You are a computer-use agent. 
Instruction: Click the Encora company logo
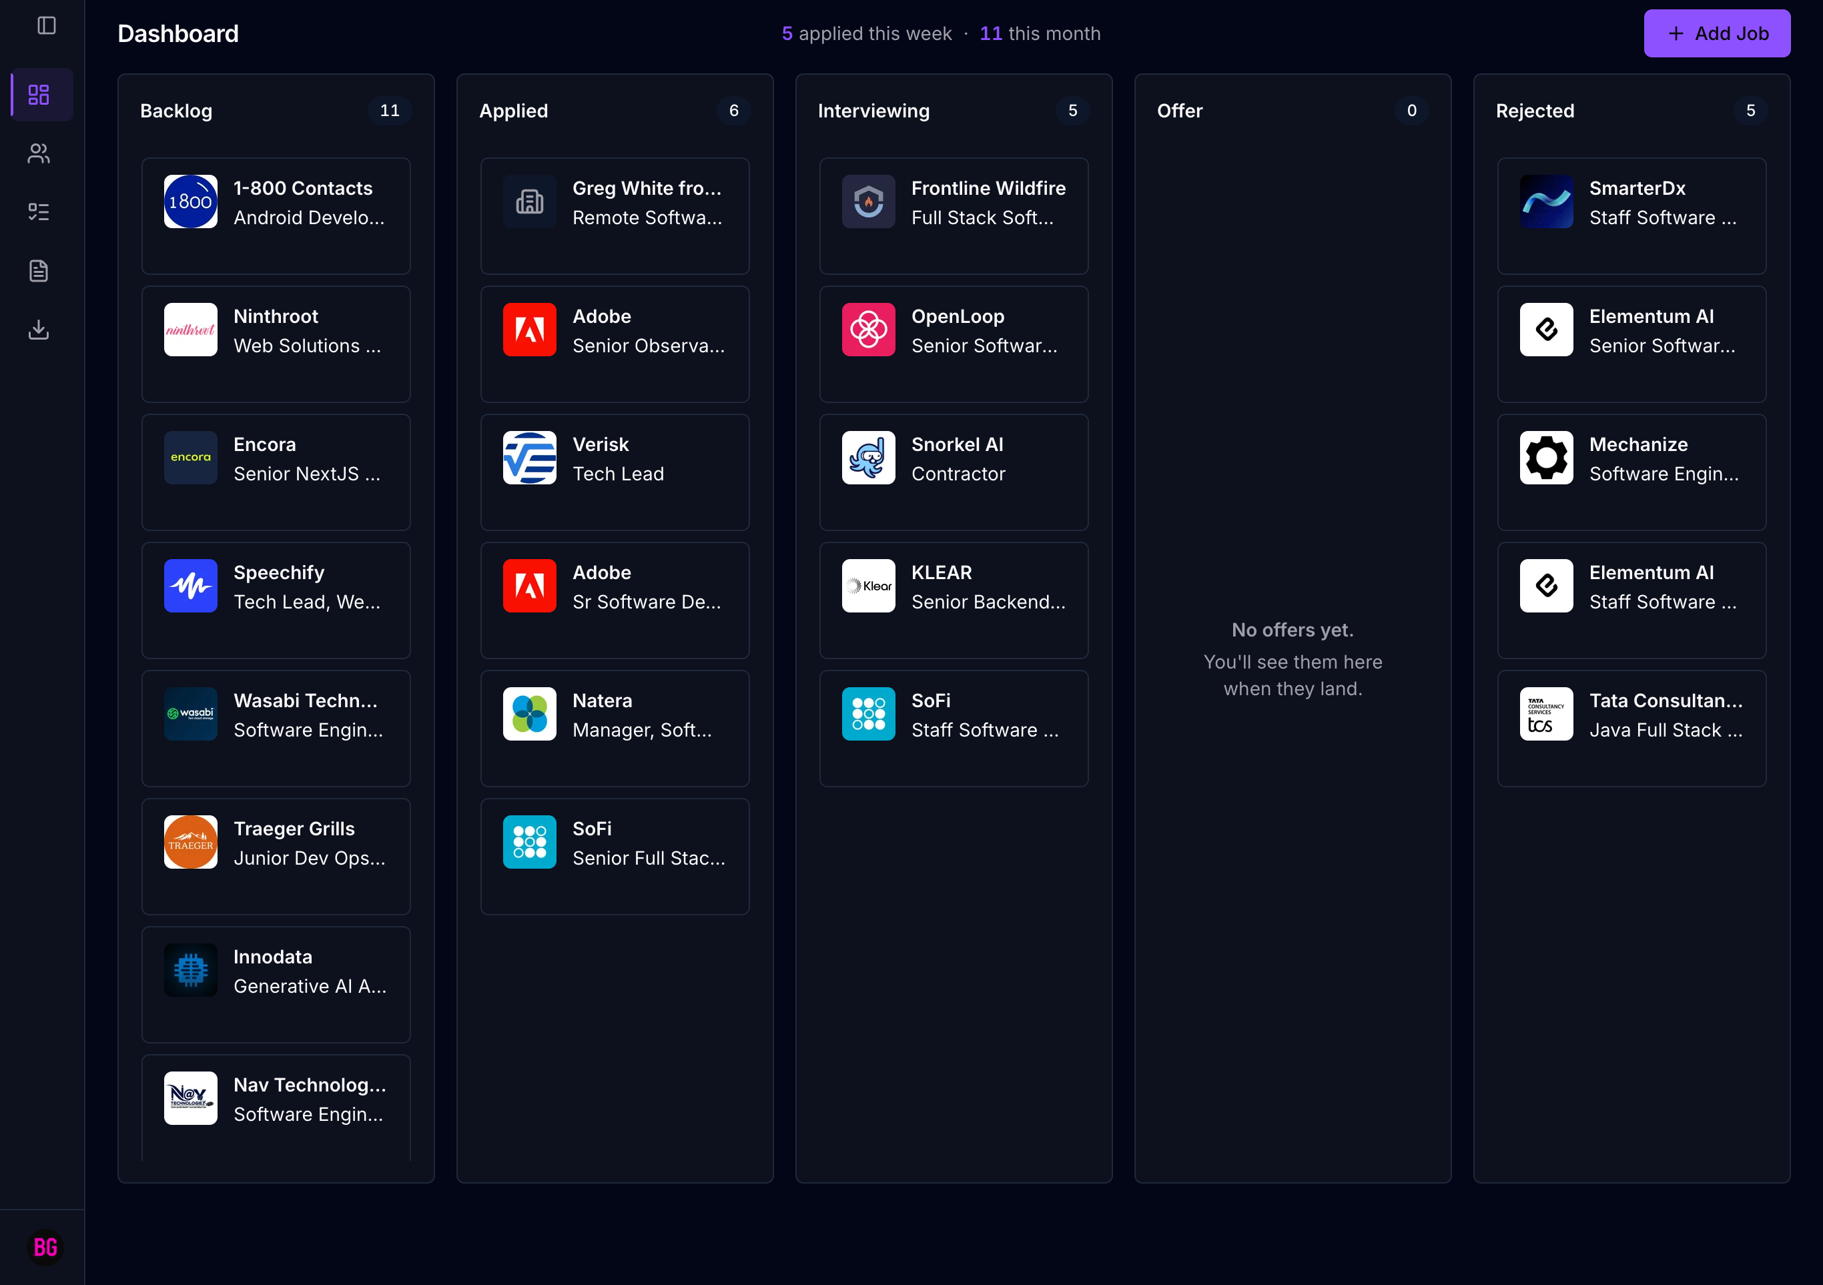(191, 457)
